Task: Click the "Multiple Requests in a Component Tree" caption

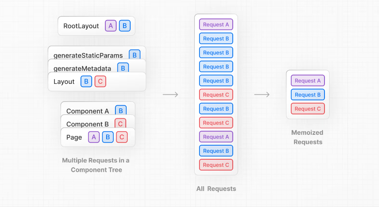Action: pyautogui.click(x=96, y=165)
